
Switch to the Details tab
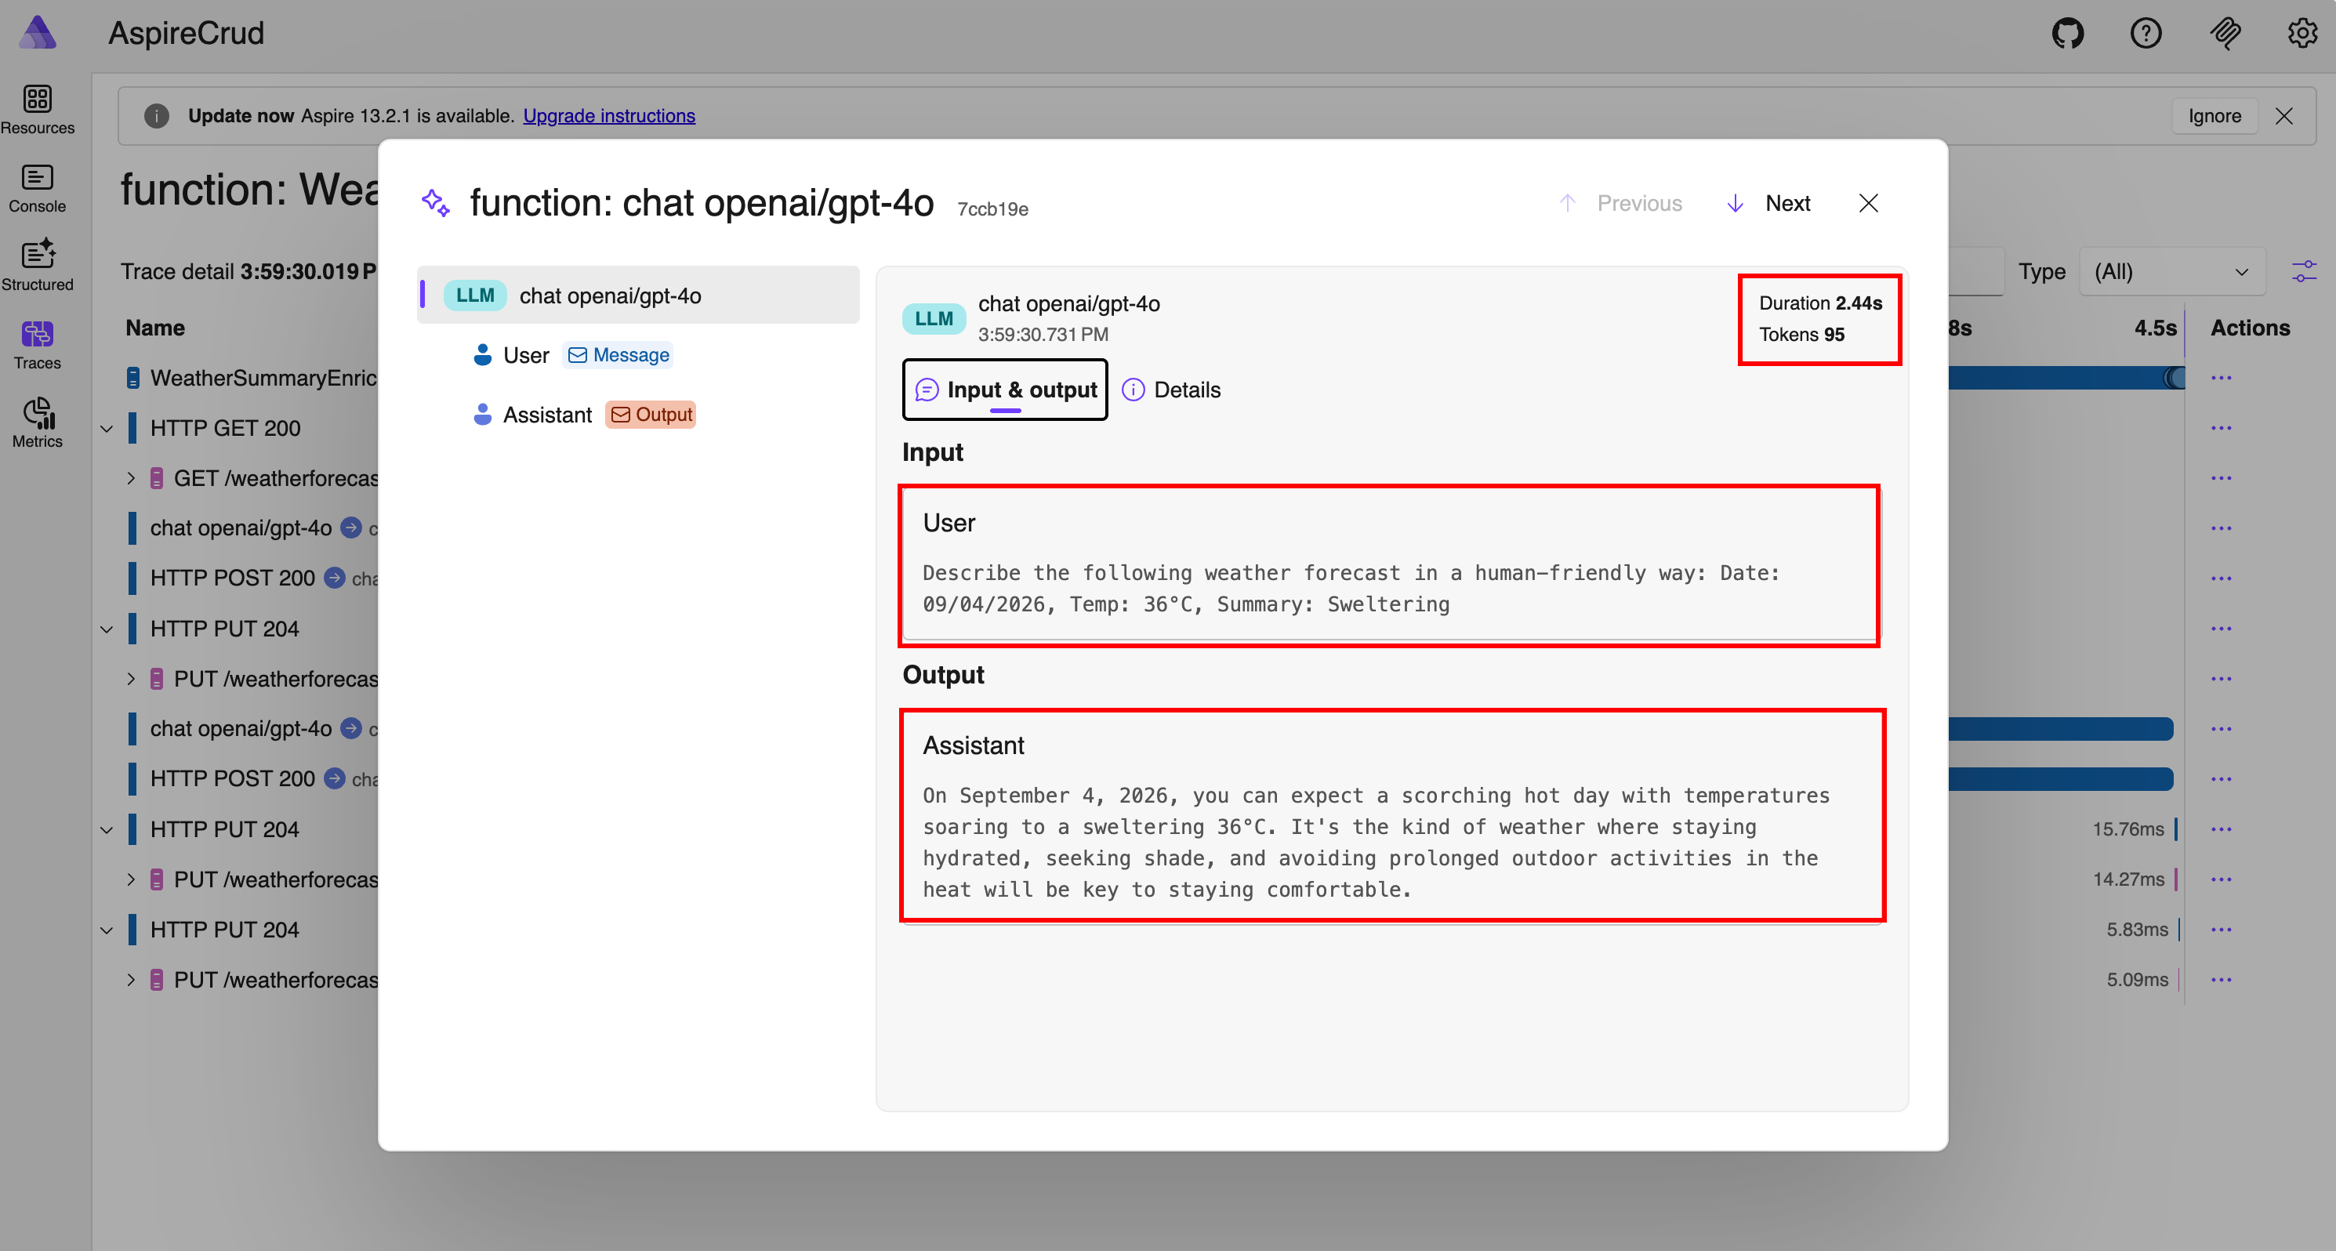pyautogui.click(x=1172, y=390)
